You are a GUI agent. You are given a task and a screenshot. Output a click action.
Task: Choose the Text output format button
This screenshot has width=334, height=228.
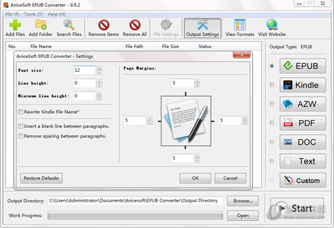tap(303, 161)
